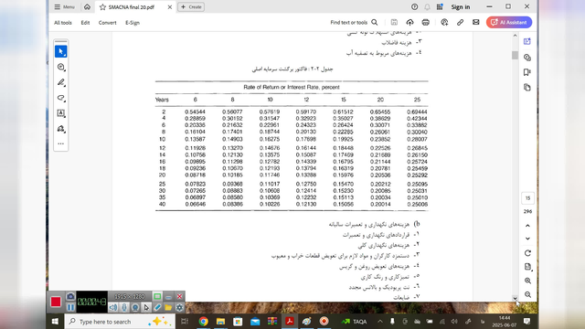Open Google Chrome from taskbar
This screenshot has width=585, height=329.
tap(203, 321)
